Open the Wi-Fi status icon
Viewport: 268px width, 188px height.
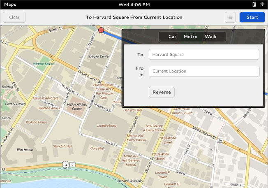tap(262, 4)
